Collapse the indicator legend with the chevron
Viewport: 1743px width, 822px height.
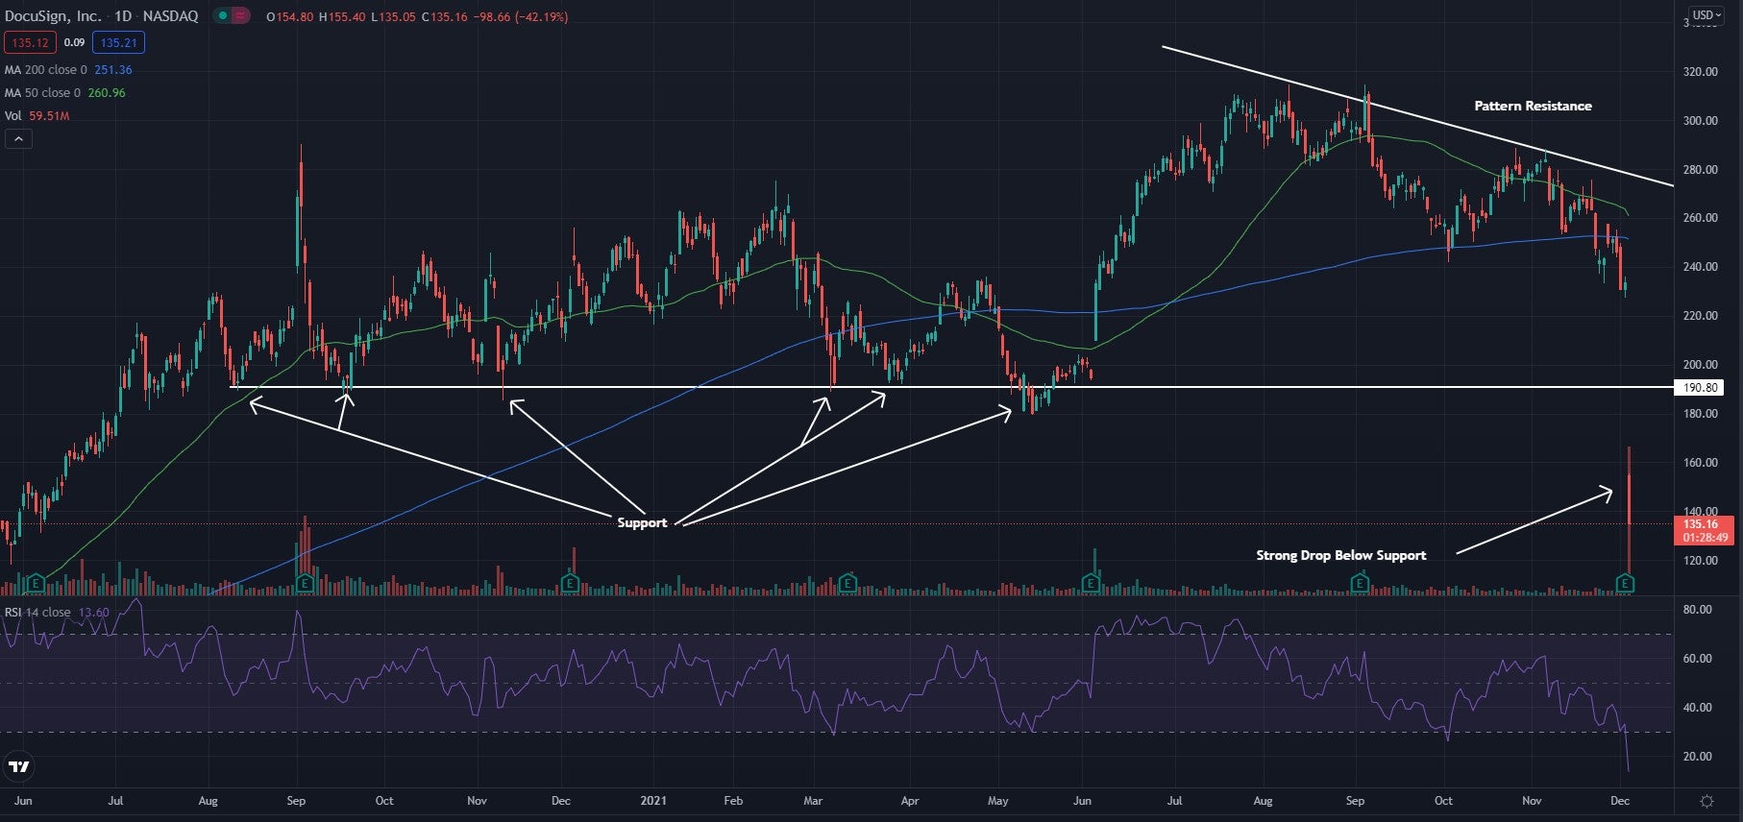point(18,139)
